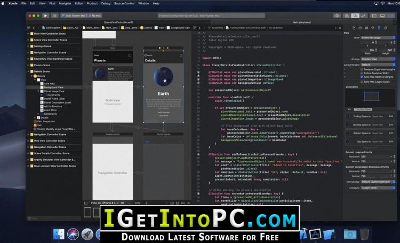400x243 pixels.
Task: Open the Quick Help inspector icon
Action: (360, 28)
